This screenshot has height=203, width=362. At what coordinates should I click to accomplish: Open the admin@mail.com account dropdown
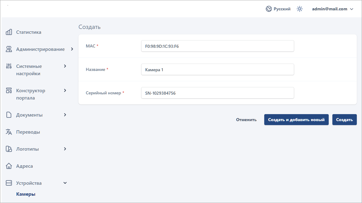(x=332, y=9)
